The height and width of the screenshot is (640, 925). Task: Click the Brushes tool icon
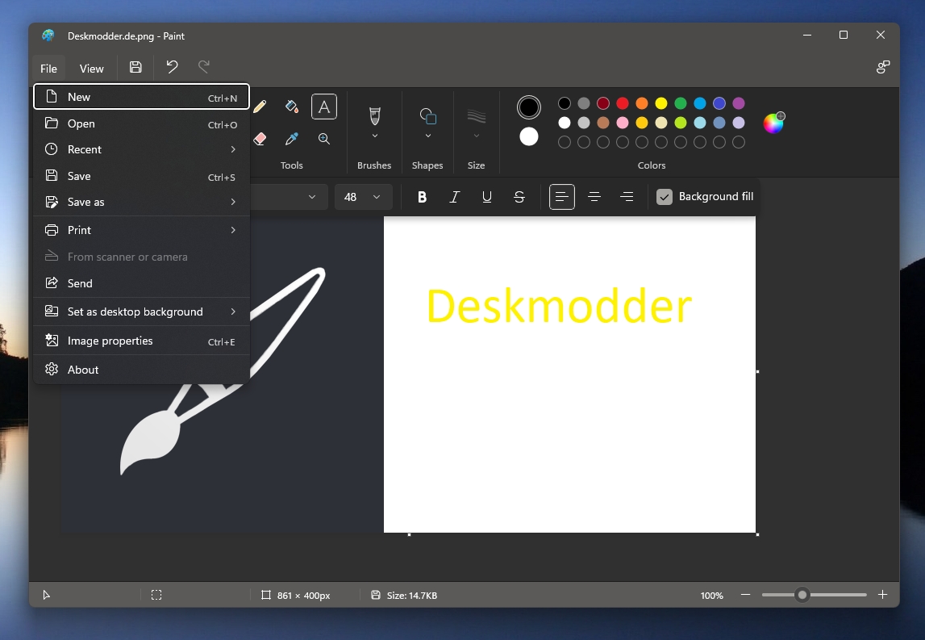[375, 115]
